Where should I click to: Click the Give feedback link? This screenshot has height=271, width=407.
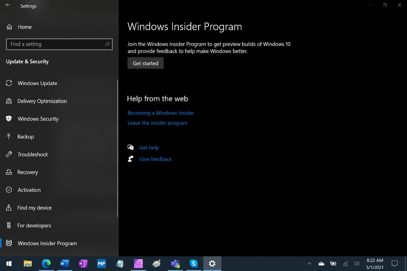pyautogui.click(x=155, y=159)
